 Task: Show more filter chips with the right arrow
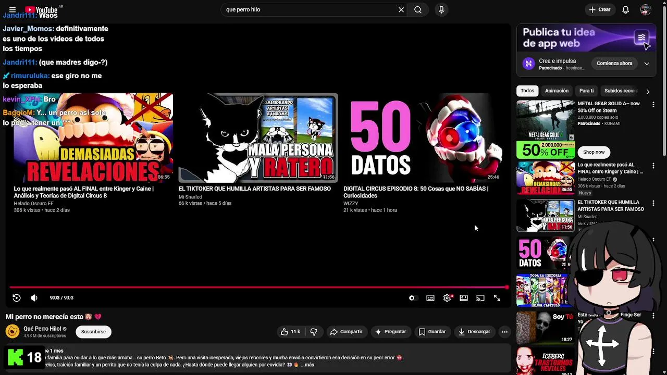(648, 91)
